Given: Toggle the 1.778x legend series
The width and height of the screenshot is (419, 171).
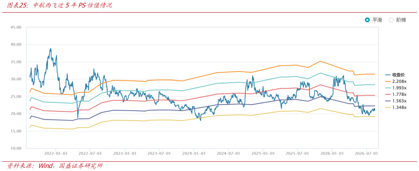Looking at the screenshot, I should pos(396,94).
